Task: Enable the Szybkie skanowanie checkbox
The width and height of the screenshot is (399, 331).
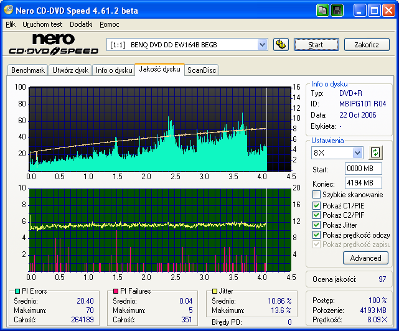Action: 316,195
